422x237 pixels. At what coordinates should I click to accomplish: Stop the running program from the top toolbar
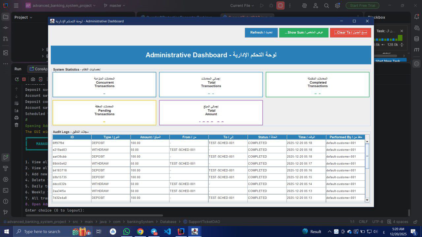[280, 6]
